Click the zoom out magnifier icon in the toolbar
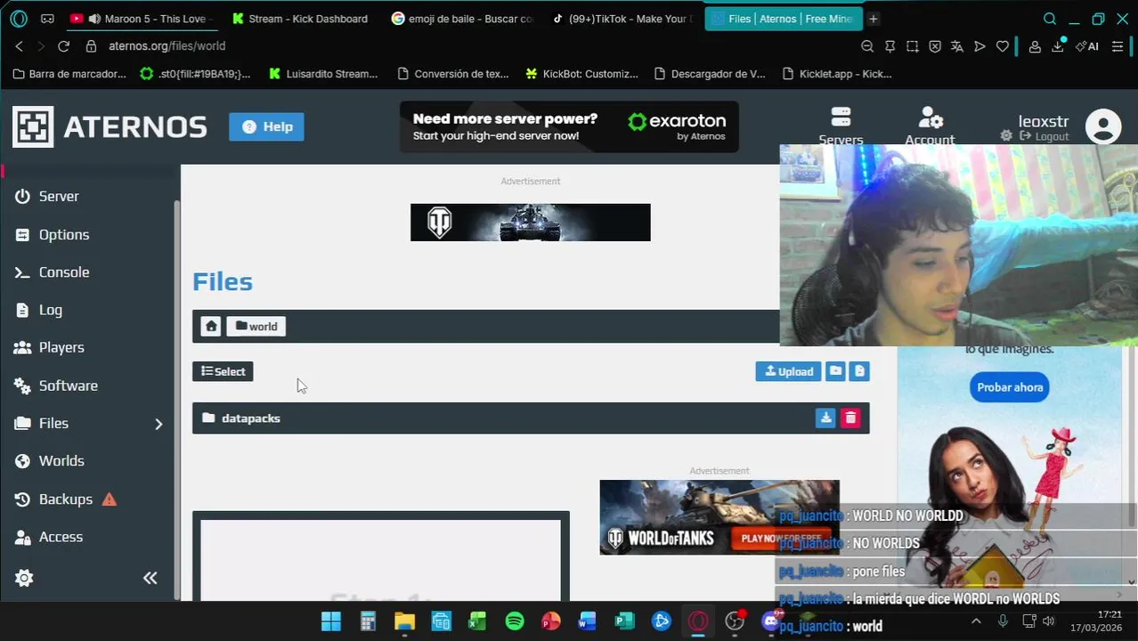This screenshot has width=1138, height=641. tap(867, 46)
